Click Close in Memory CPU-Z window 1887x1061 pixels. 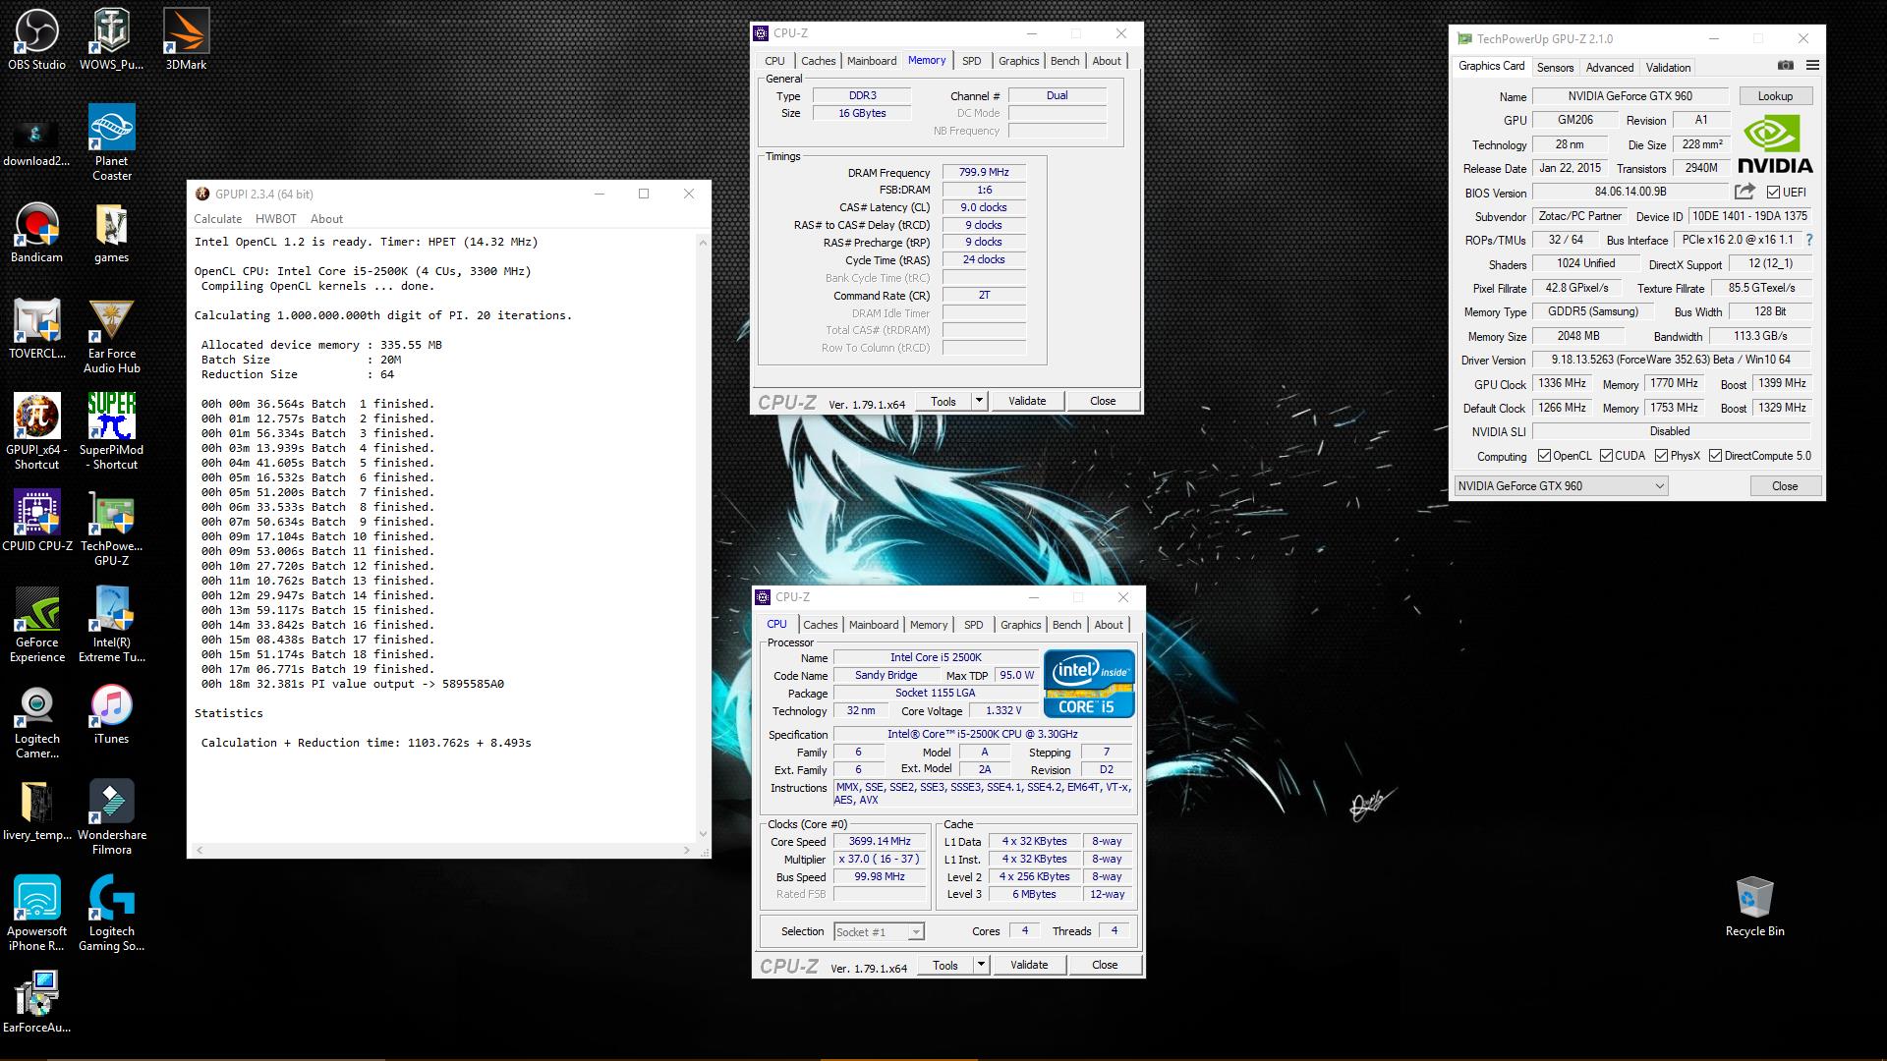point(1103,401)
